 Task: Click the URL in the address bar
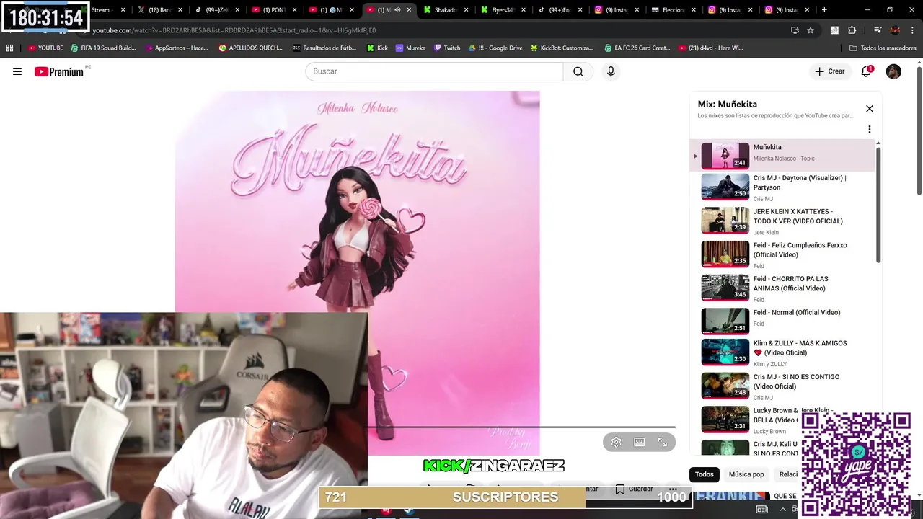tap(234, 30)
